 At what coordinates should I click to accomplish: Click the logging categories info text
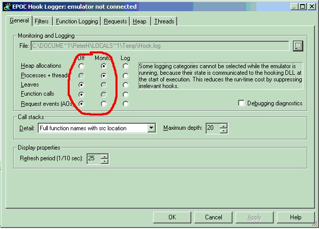tap(220, 76)
